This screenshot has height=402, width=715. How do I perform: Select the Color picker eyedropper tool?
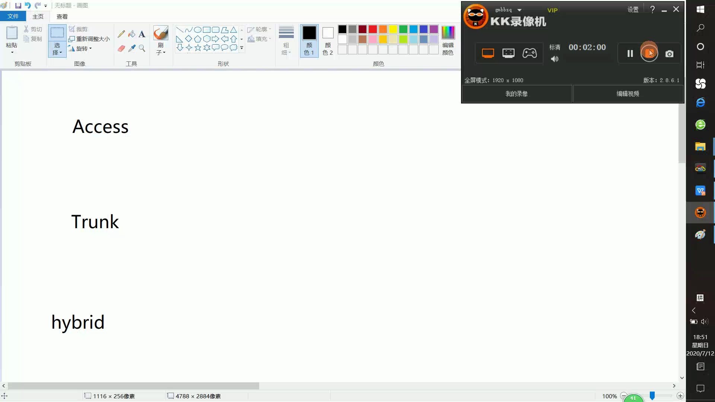click(131, 48)
